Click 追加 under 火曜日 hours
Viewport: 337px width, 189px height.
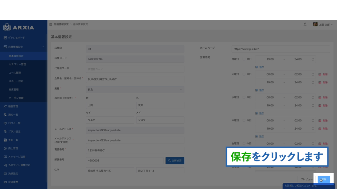click(x=260, y=90)
